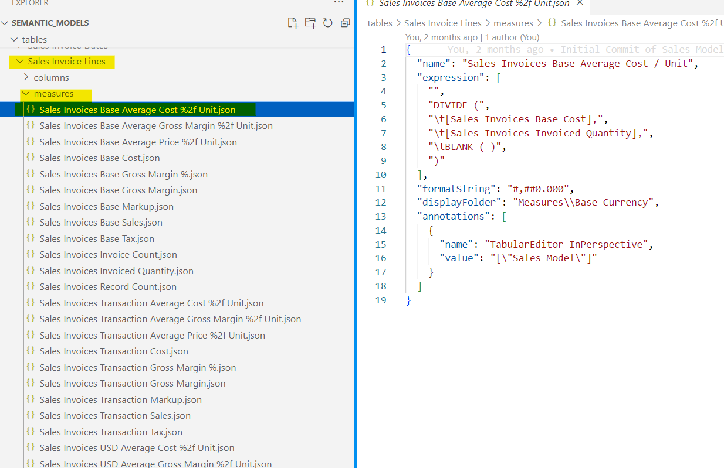
Task: Click line number 19 in the gutter
Action: 381,300
